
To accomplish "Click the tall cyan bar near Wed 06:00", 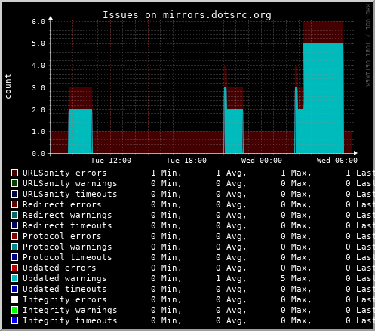I will pyautogui.click(x=324, y=98).
